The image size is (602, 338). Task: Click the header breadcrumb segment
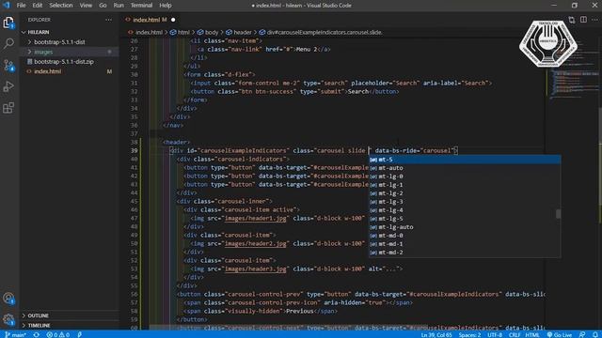pyautogui.click(x=239, y=33)
